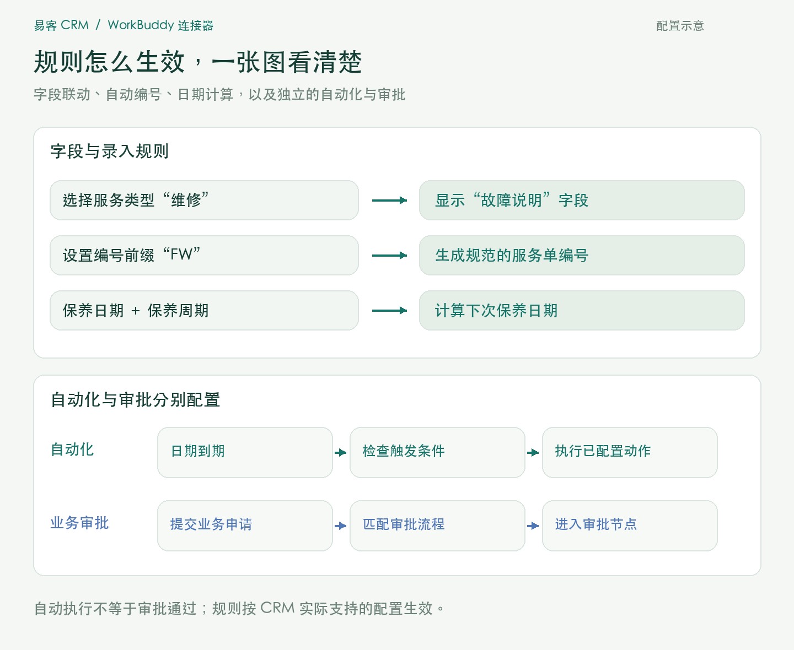Select the 生成规范的服务单编号 box
The width and height of the screenshot is (794, 650).
[x=582, y=255]
